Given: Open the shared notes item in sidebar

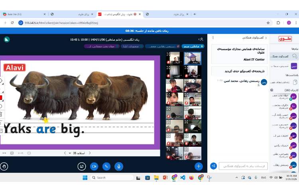Looking at the screenshot, I should tap(284, 82).
